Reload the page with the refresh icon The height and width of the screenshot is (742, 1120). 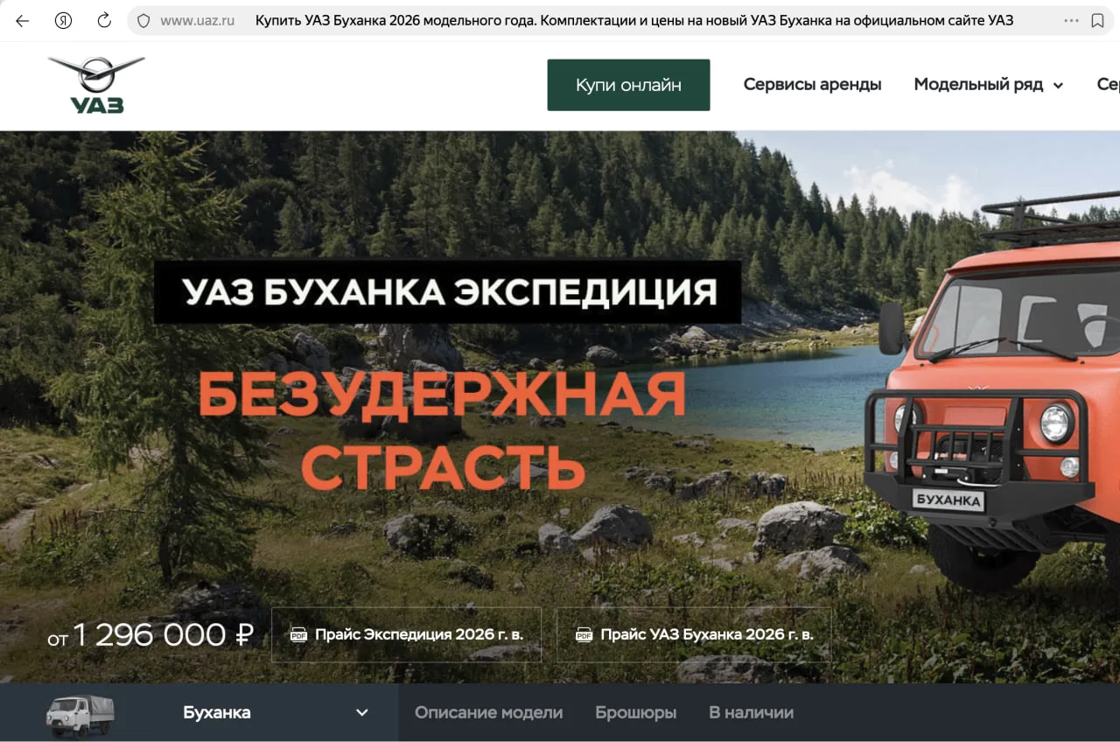point(104,20)
